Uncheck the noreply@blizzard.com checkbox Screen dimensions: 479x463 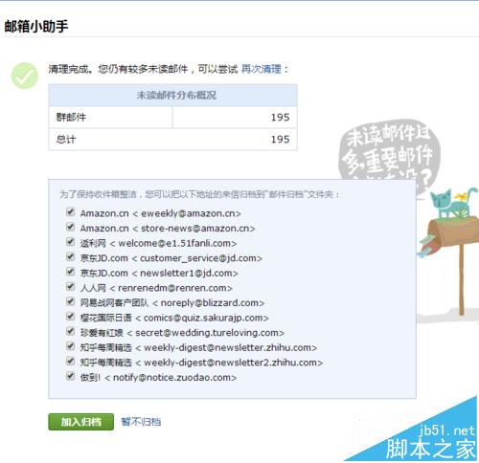pyautogui.click(x=70, y=301)
